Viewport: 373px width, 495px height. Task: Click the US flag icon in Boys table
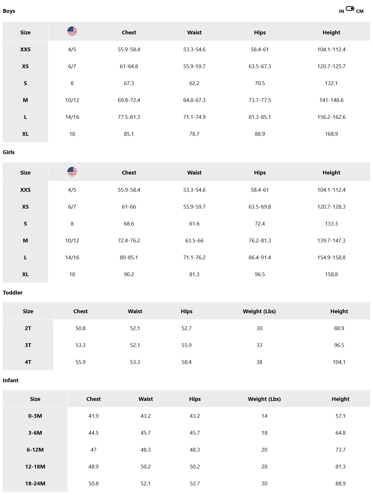point(72,31)
